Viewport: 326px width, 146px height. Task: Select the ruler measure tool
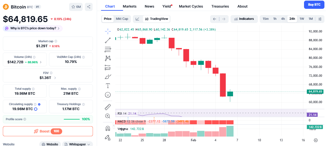pos(108,107)
